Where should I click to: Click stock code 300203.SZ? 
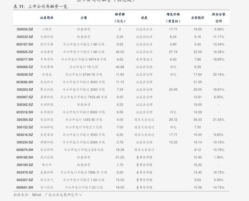coord(25,90)
